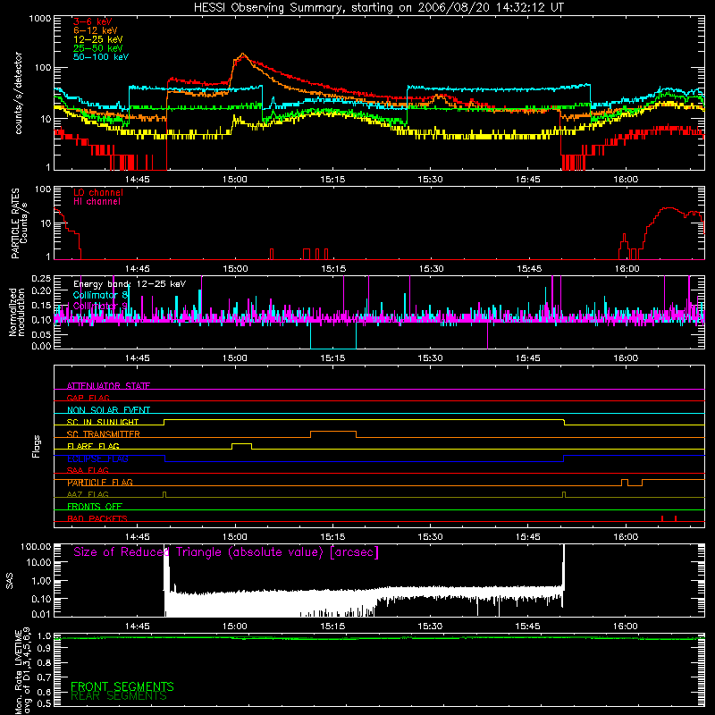Click the 'ATTENUATOR STATE' flag label

(x=108, y=386)
